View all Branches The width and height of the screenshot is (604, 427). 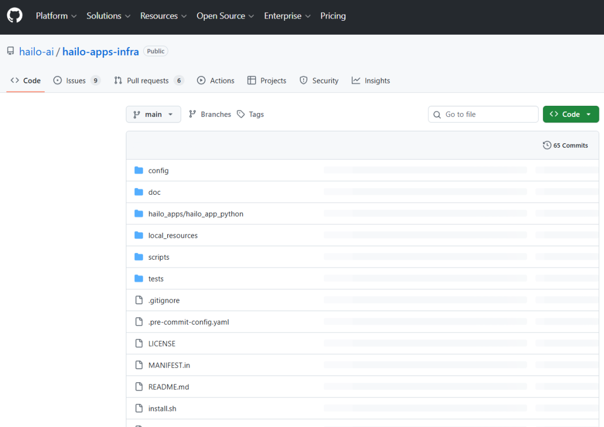(x=210, y=114)
